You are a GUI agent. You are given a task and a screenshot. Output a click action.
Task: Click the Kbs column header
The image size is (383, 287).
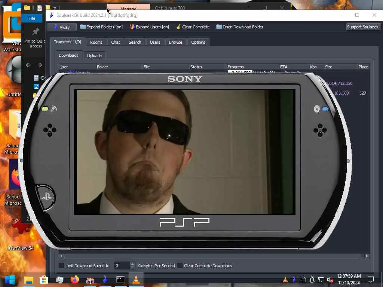click(x=316, y=67)
